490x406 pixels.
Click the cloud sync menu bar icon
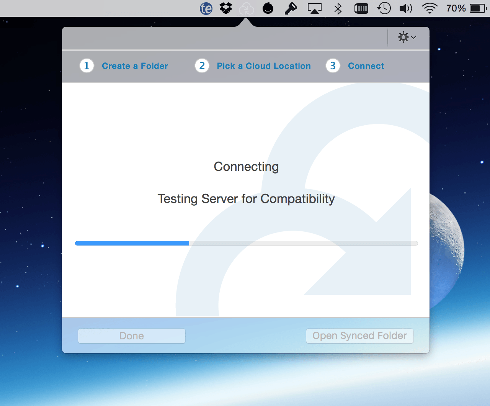(246, 8)
